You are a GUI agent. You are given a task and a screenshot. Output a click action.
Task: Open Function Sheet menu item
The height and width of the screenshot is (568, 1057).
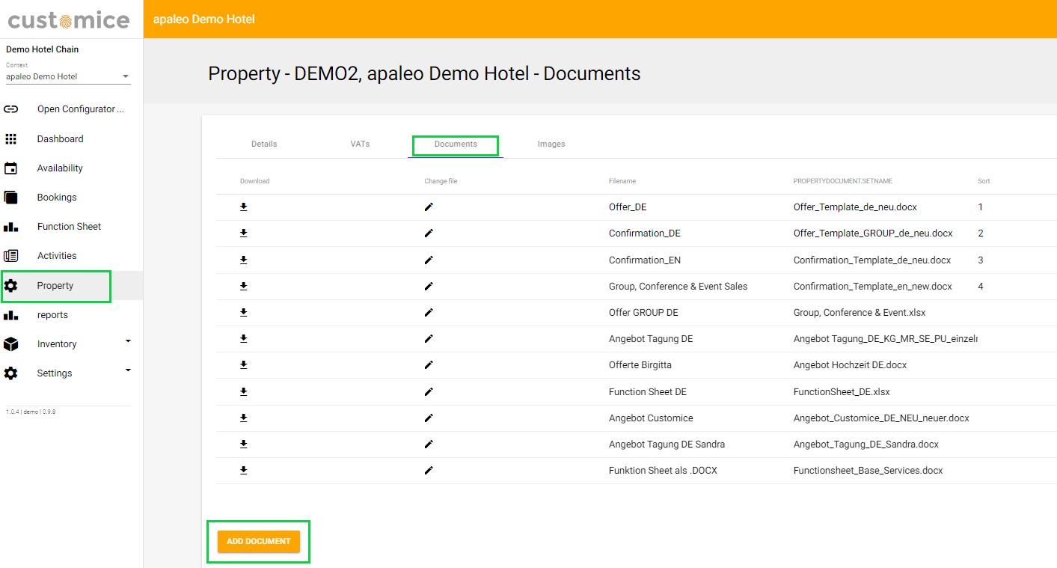(x=69, y=227)
